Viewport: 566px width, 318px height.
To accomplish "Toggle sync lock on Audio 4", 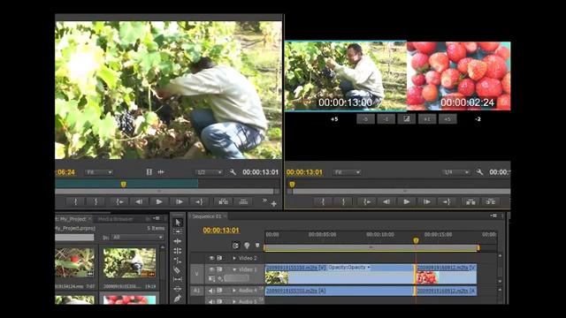I will coord(219,291).
